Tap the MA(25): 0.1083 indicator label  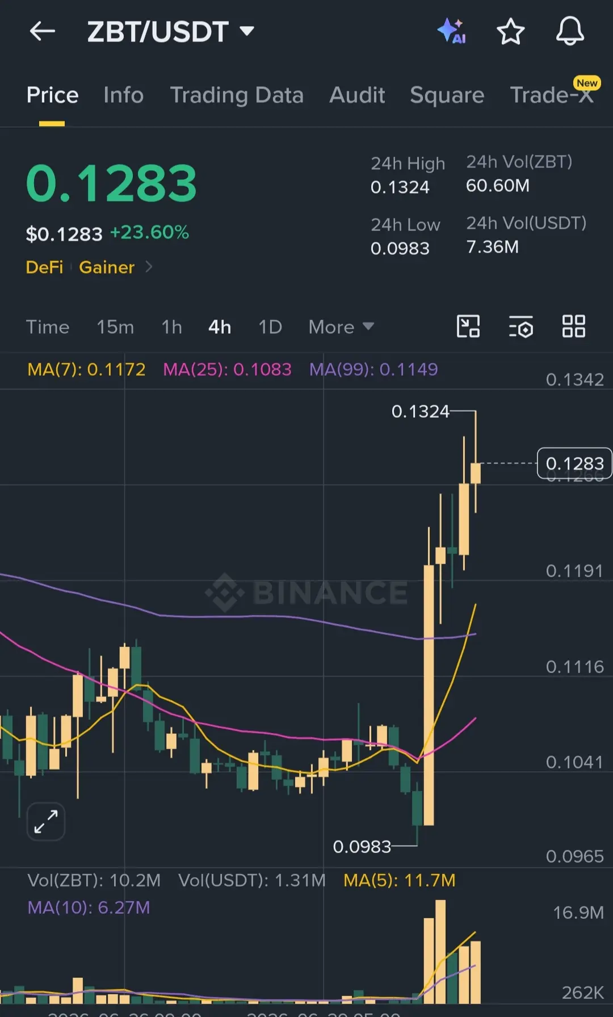coord(227,369)
